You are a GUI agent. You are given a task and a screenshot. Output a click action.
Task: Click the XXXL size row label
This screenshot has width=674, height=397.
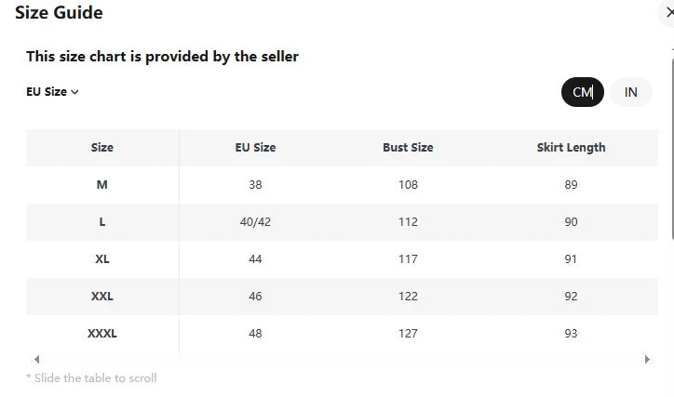pos(102,333)
